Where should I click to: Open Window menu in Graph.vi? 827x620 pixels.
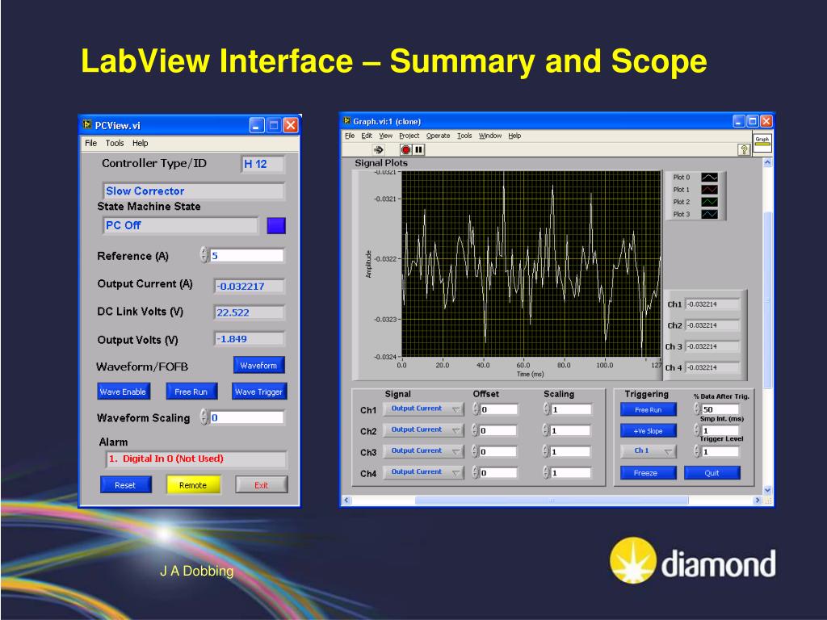click(490, 136)
